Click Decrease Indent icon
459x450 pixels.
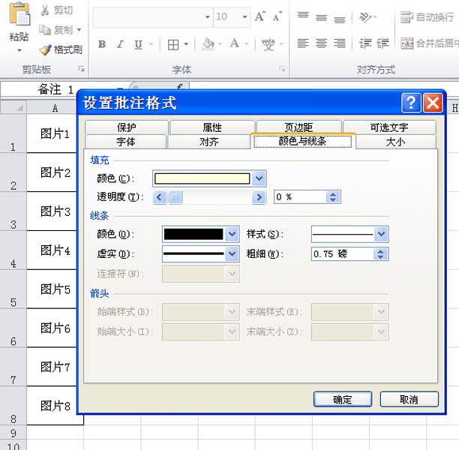pyautogui.click(x=365, y=43)
